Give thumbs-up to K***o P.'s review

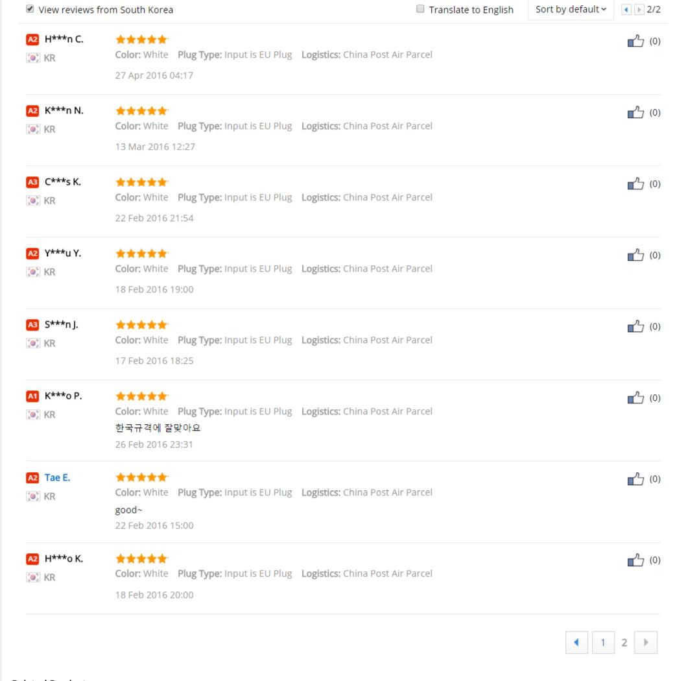[637, 398]
